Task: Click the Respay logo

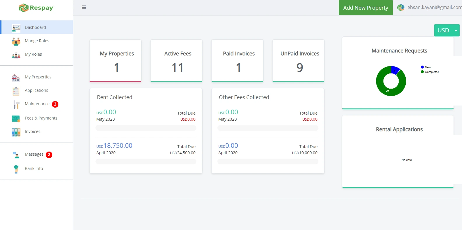Action: (x=36, y=8)
